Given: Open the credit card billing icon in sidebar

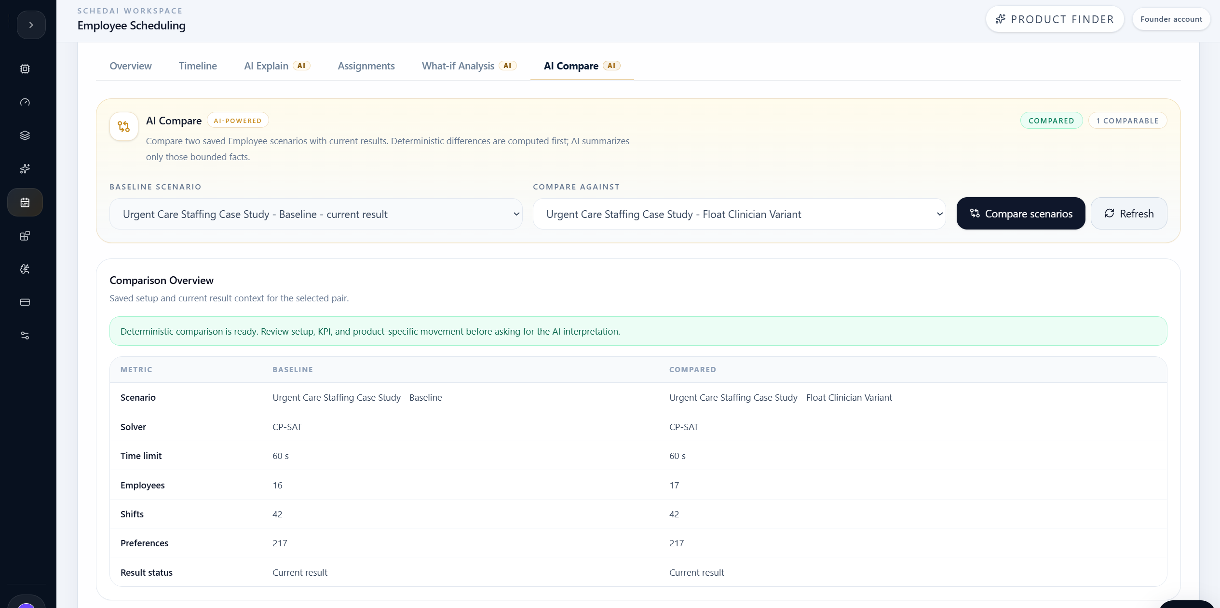Looking at the screenshot, I should coord(25,302).
